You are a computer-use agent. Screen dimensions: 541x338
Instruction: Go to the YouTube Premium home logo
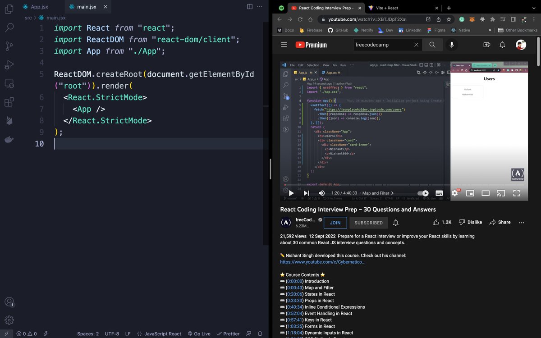point(311,45)
